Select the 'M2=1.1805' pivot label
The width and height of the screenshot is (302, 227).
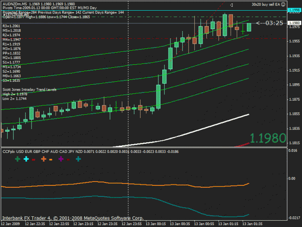12,58
